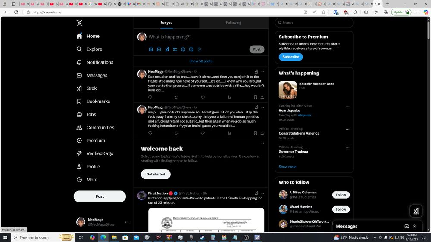Open the #earthquake trending topic

(x=289, y=110)
